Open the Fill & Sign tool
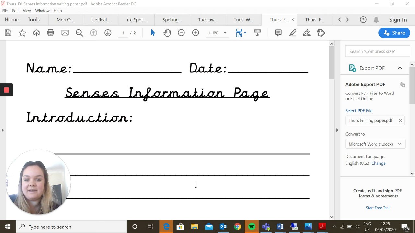The width and height of the screenshot is (415, 233). [x=307, y=33]
